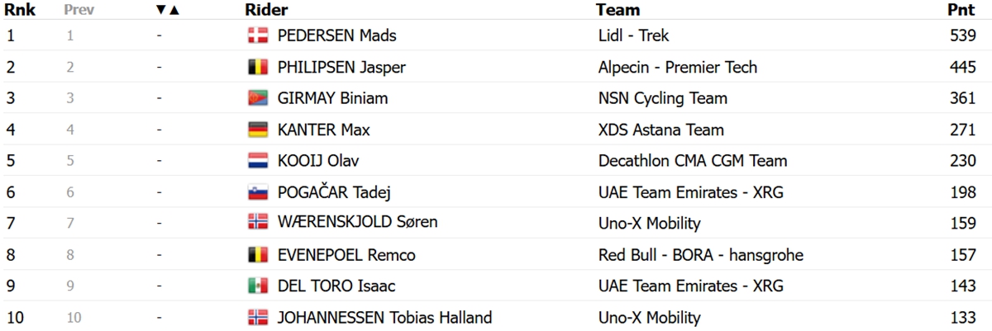Click the Eritrea flag beside GIRMAY Biniam

tap(258, 98)
